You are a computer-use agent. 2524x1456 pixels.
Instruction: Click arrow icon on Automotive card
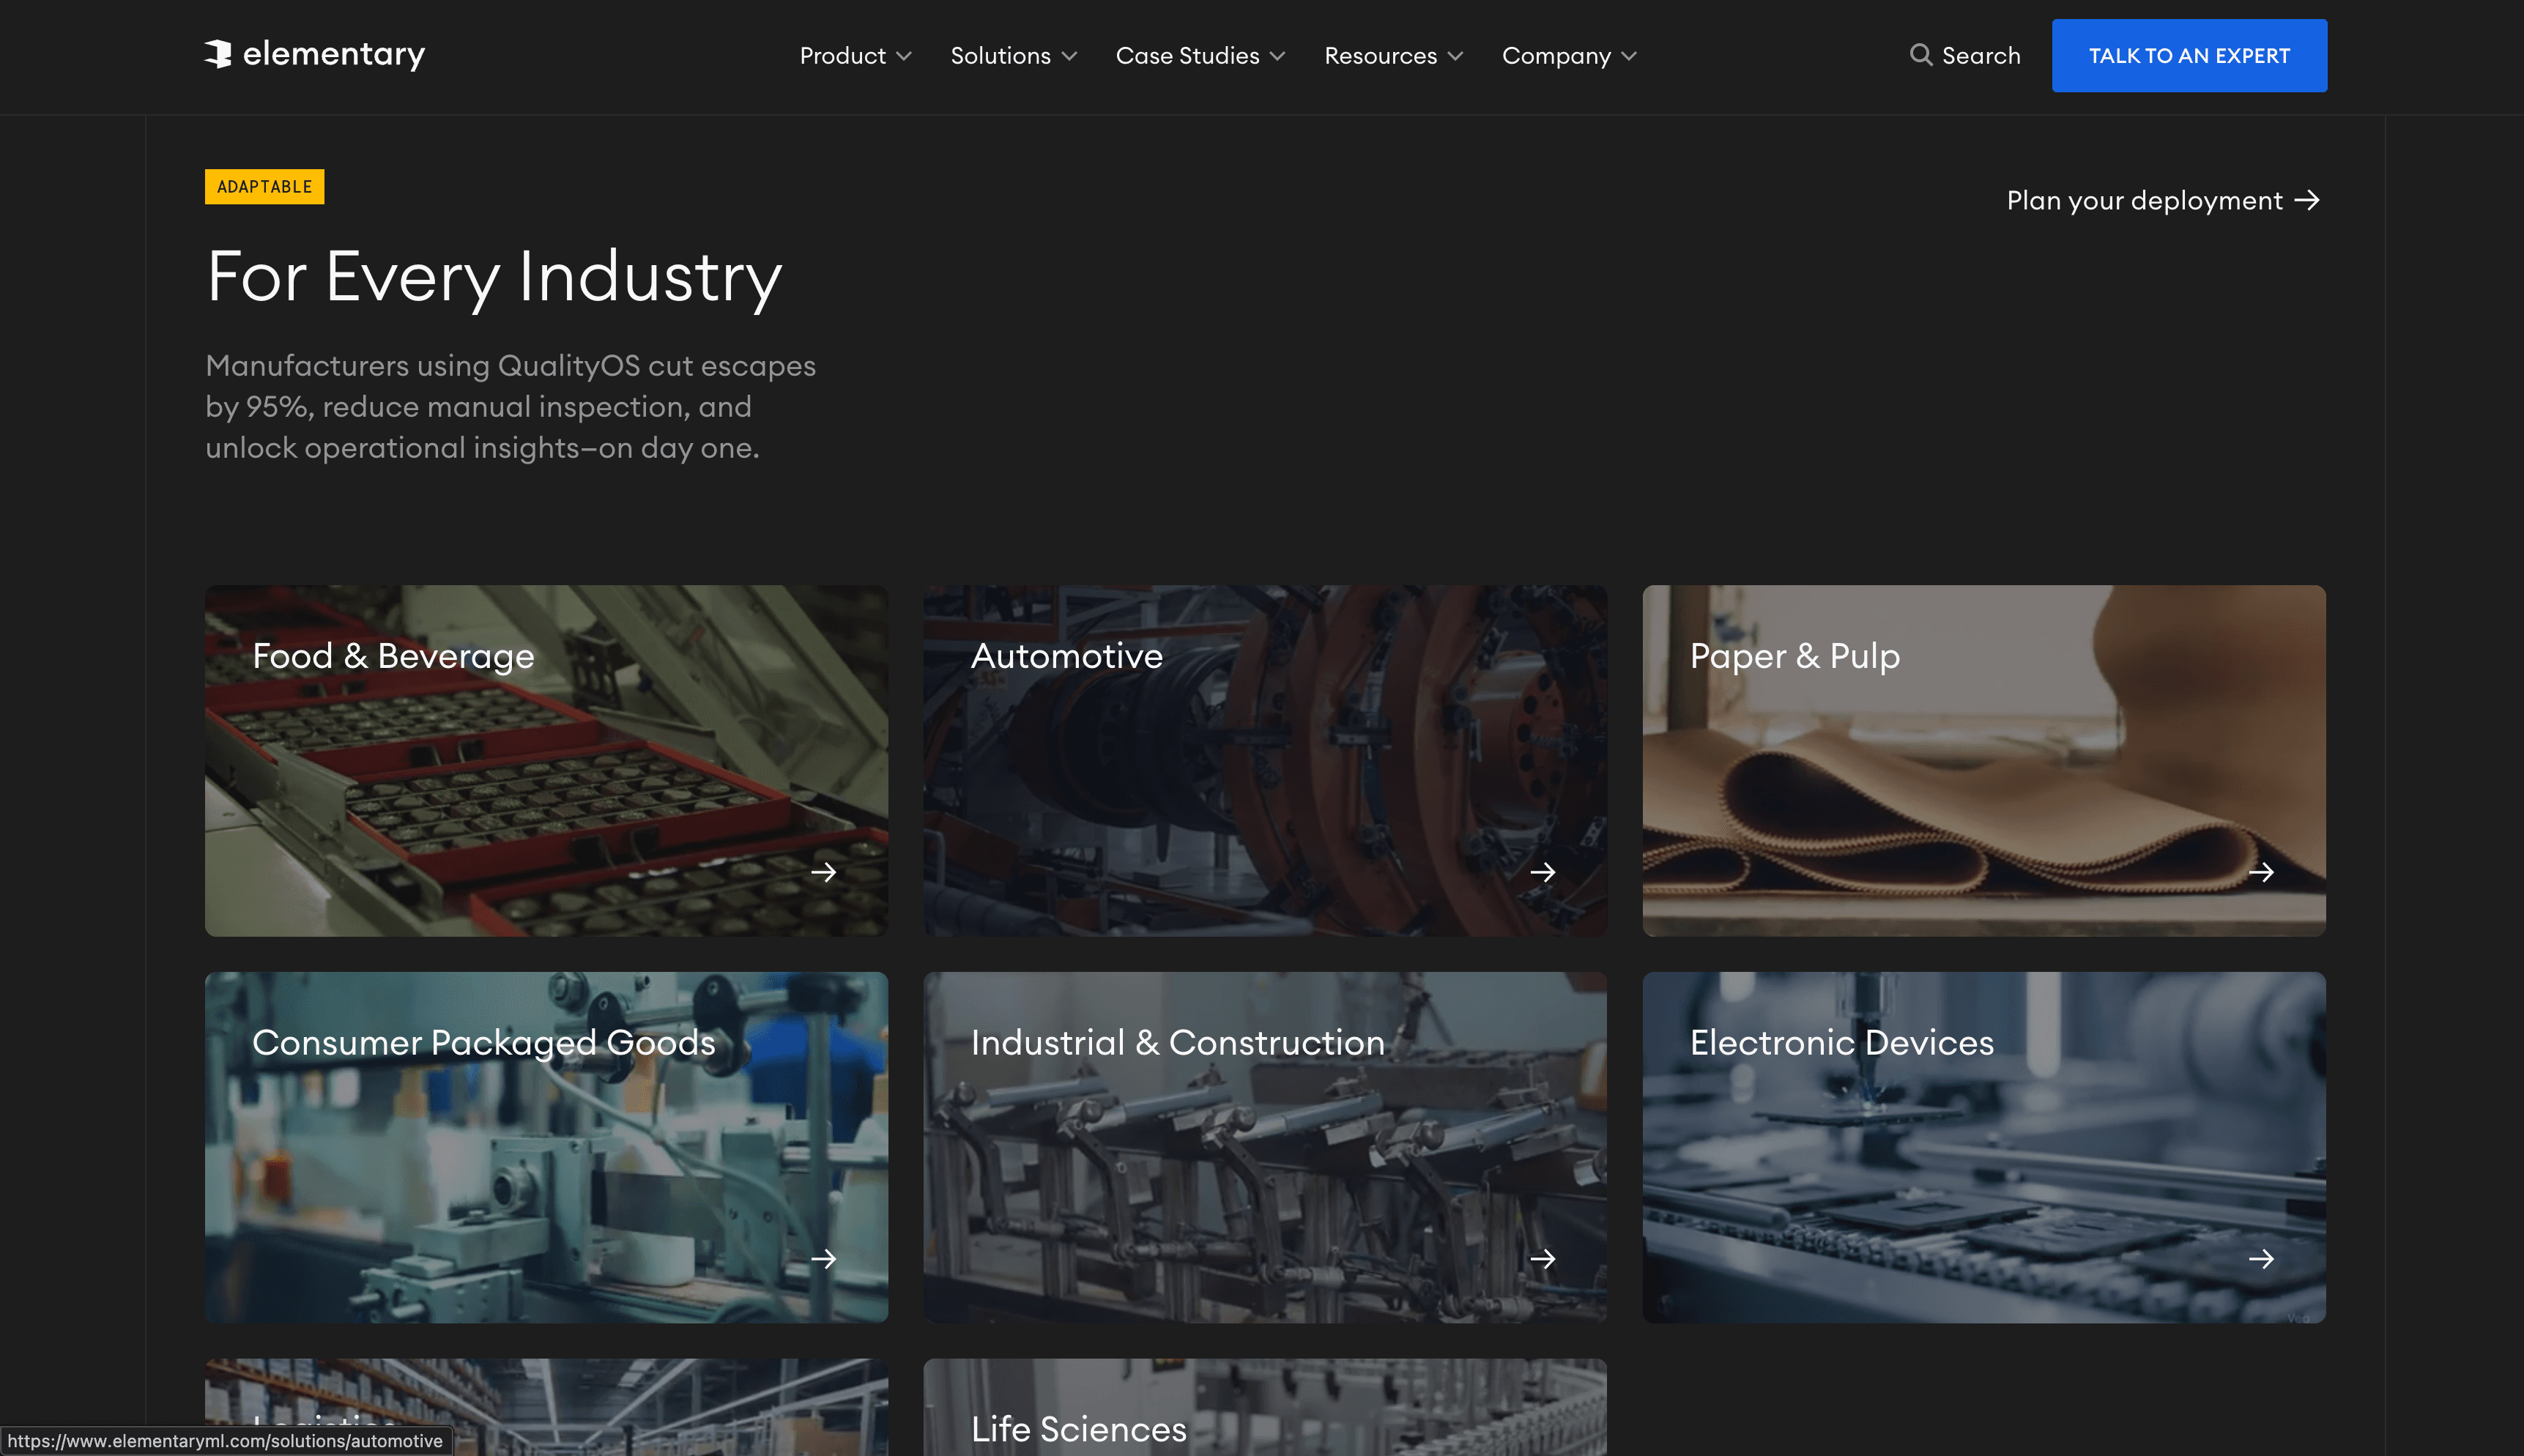pyautogui.click(x=1542, y=872)
